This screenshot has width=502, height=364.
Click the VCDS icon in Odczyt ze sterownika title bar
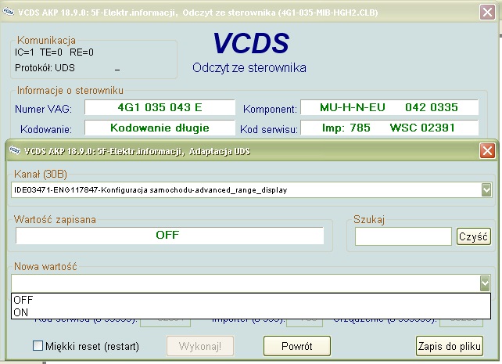coord(9,12)
